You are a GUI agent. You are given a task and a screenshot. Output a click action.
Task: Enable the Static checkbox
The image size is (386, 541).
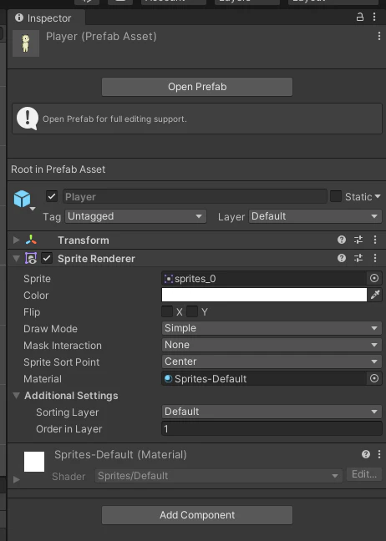336,196
